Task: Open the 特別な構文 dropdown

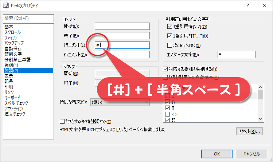Action: click(120, 102)
